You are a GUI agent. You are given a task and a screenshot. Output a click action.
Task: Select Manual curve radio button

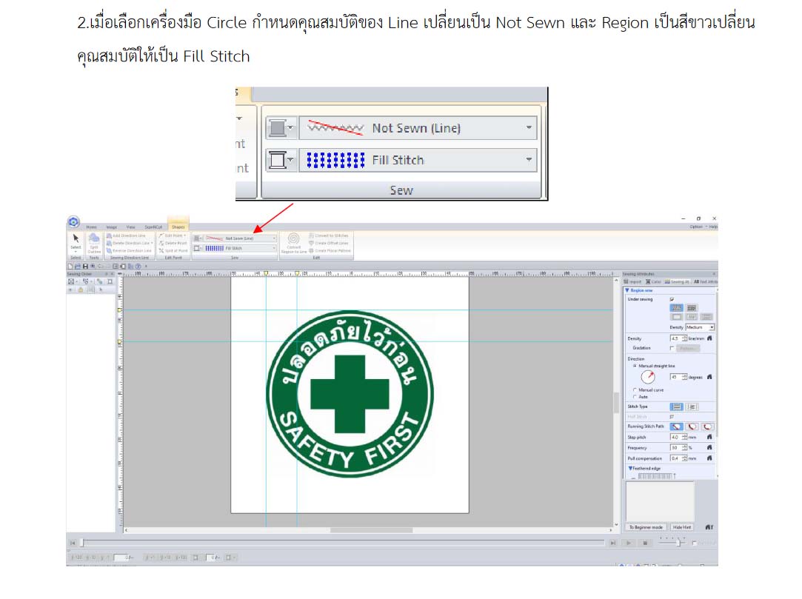click(635, 389)
